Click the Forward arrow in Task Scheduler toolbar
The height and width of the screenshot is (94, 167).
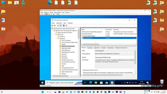pyautogui.click(x=55, y=26)
